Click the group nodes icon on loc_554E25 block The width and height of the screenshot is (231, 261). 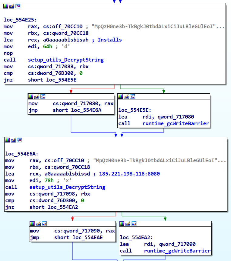click(x=18, y=6)
